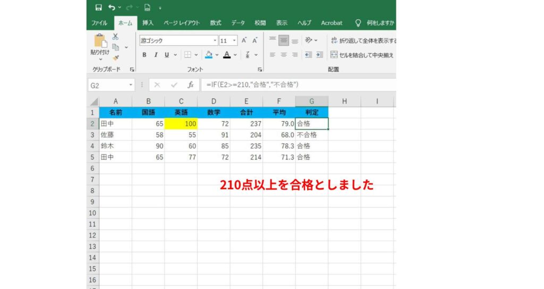
Task: Open the Name Box dropdown arrow
Action: 131,85
